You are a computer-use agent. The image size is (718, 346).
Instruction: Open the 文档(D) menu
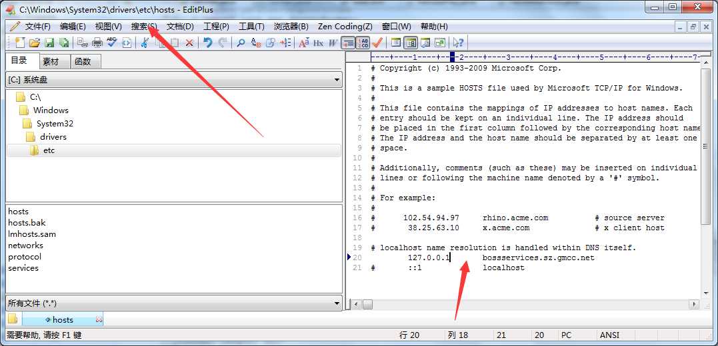coord(180,27)
